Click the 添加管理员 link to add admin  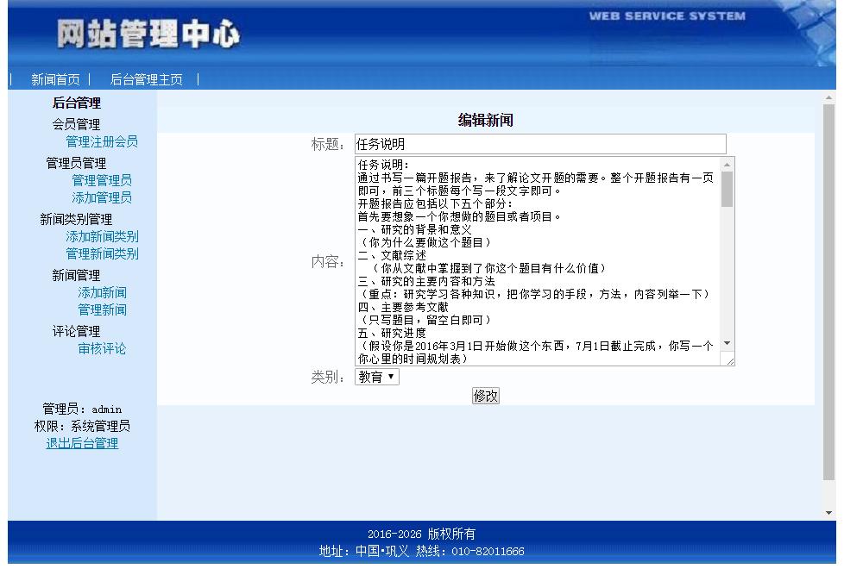104,197
